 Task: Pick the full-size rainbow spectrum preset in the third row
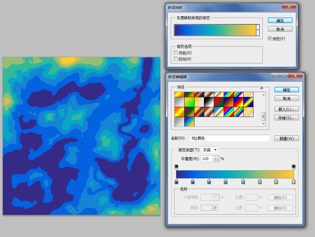[x=229, y=112]
